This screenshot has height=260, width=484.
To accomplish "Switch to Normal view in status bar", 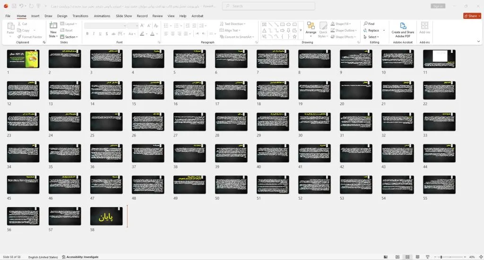I will point(397,257).
